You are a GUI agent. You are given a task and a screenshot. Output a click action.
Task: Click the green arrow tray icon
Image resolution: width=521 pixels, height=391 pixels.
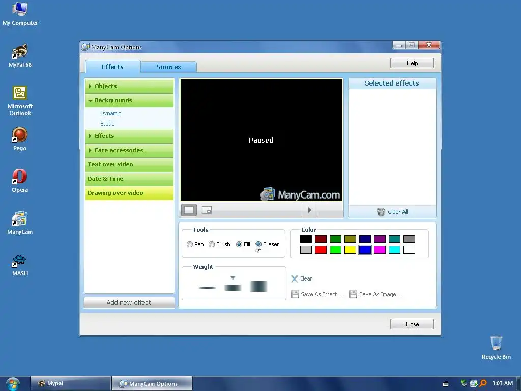[x=464, y=383]
